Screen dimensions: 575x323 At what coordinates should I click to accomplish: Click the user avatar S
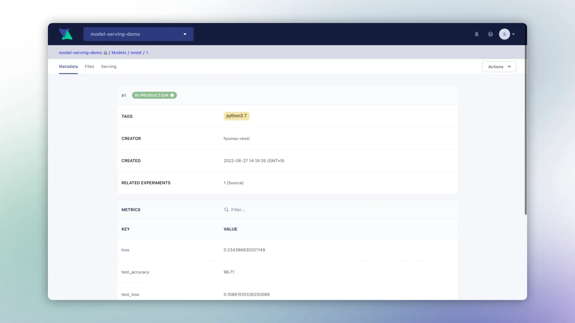pos(504,34)
